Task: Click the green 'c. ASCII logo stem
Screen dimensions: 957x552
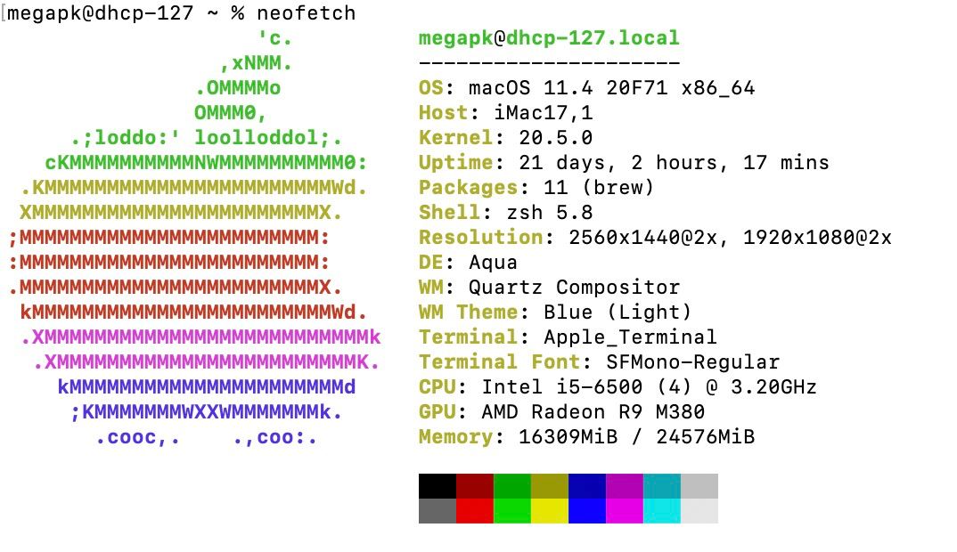Action: click(x=274, y=37)
